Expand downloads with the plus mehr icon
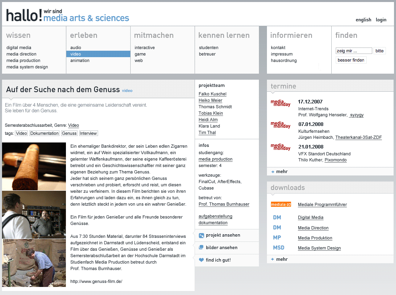Viewport: 396px width, 295px height. [x=273, y=259]
